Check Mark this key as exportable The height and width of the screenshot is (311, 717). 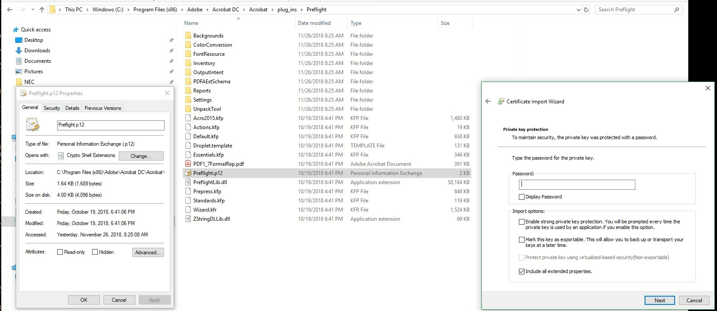point(521,239)
